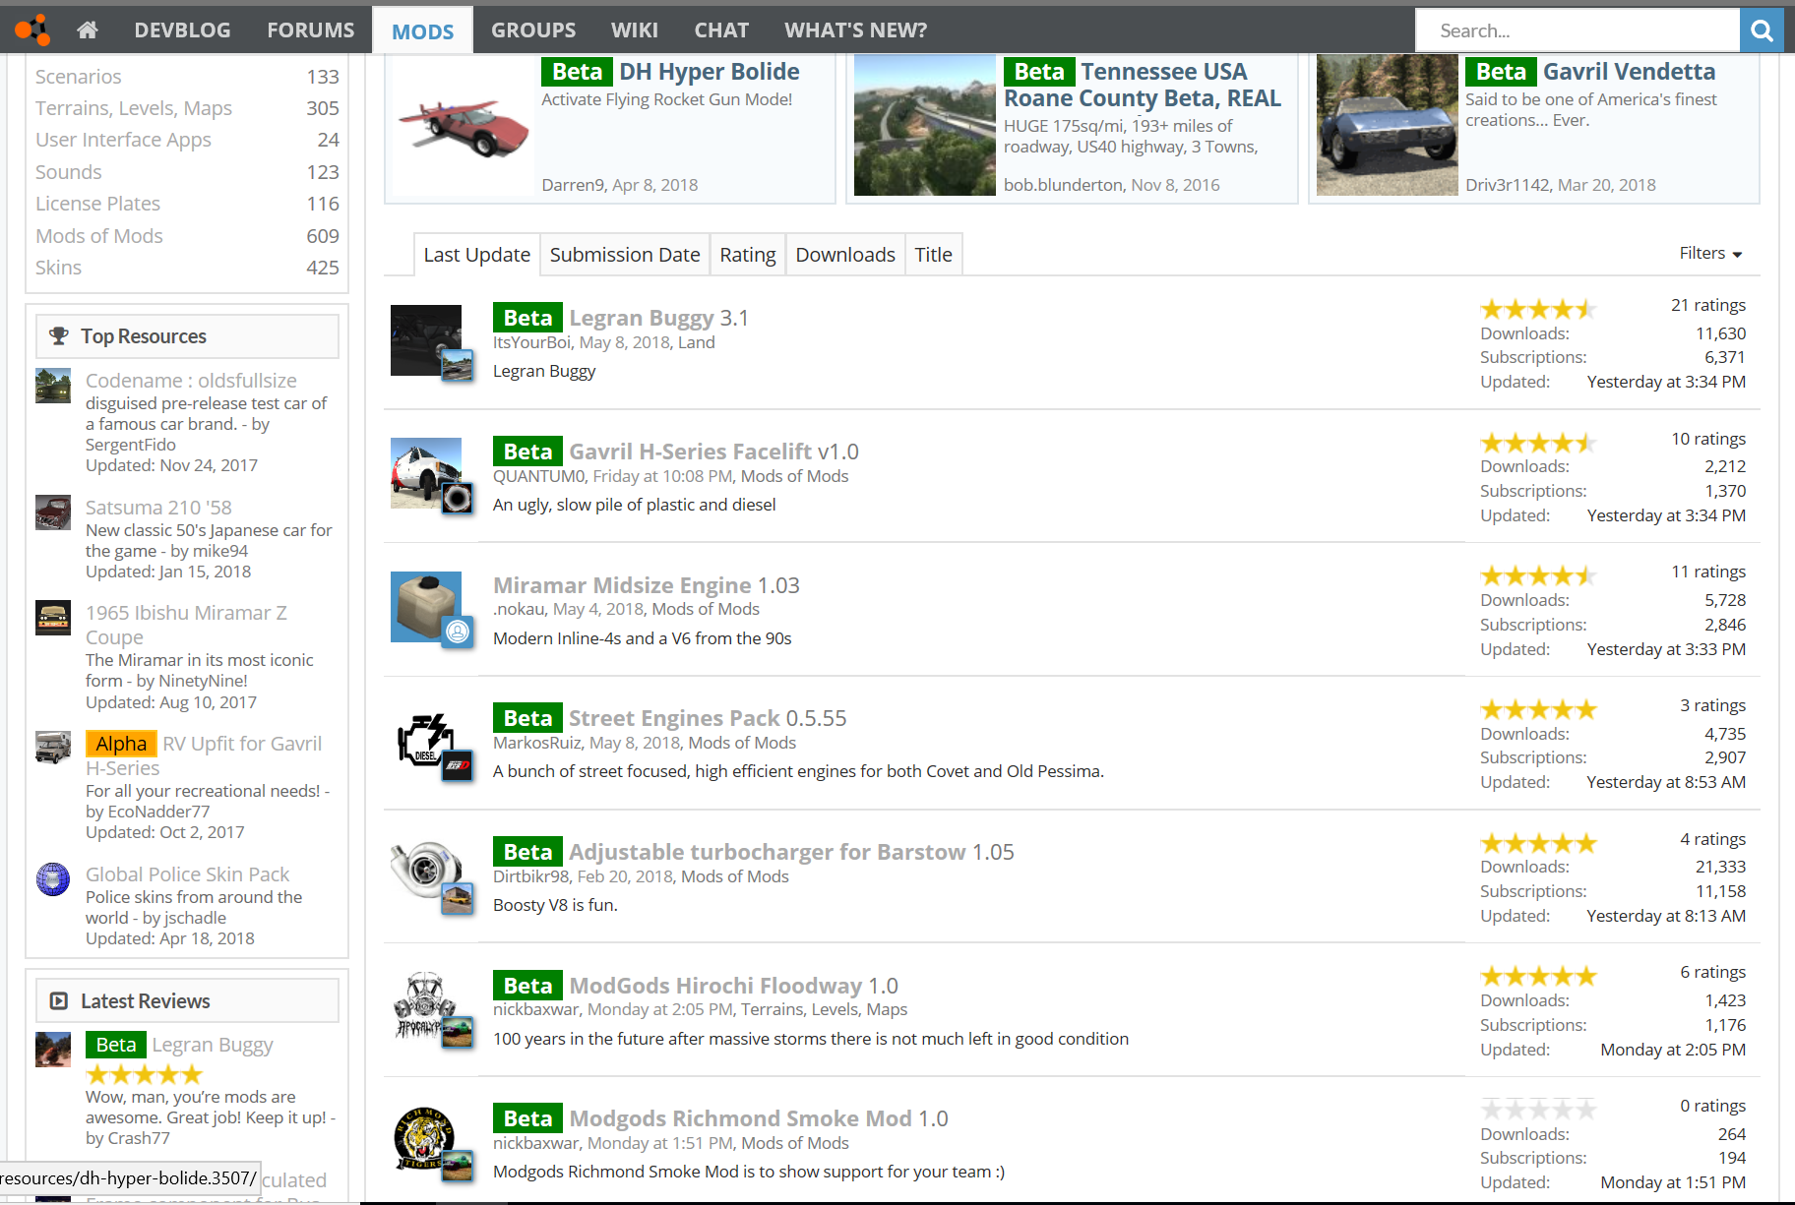Open Sounds category link
This screenshot has width=1795, height=1205.
tap(69, 172)
